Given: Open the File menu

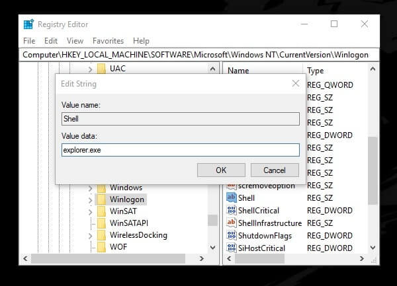Looking at the screenshot, I should [x=29, y=41].
